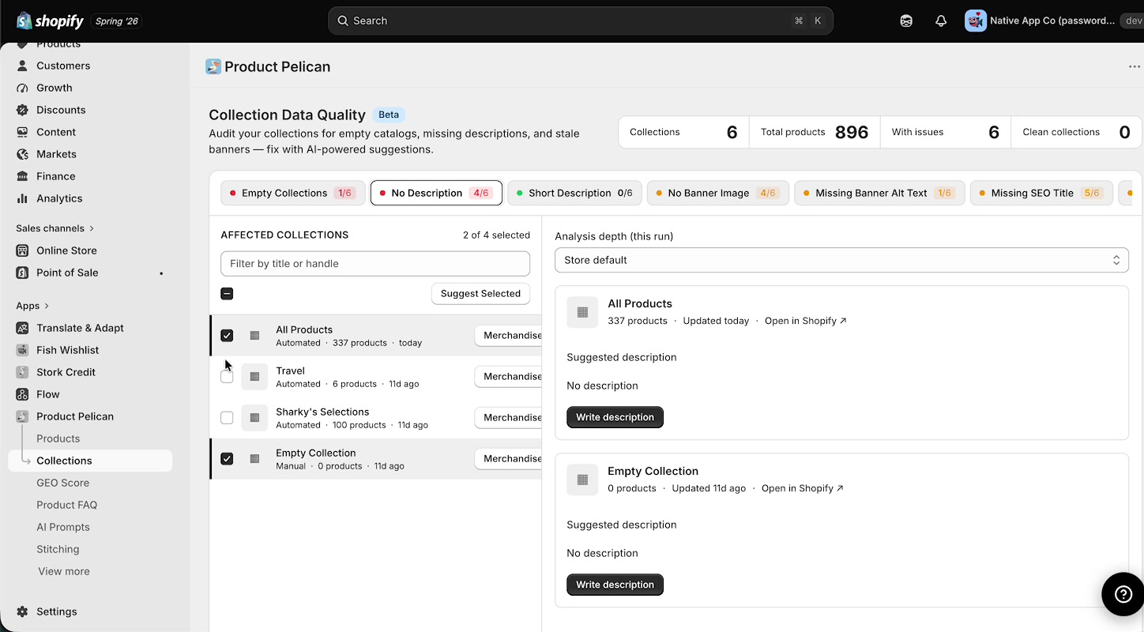This screenshot has height=632, width=1144.
Task: Check the Travel collection checkbox
Action: point(227,377)
